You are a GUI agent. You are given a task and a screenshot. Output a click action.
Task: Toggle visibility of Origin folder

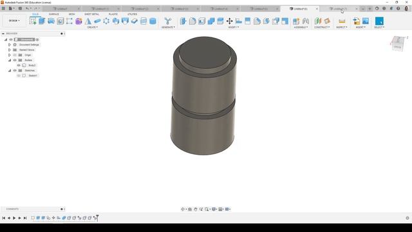click(x=15, y=55)
